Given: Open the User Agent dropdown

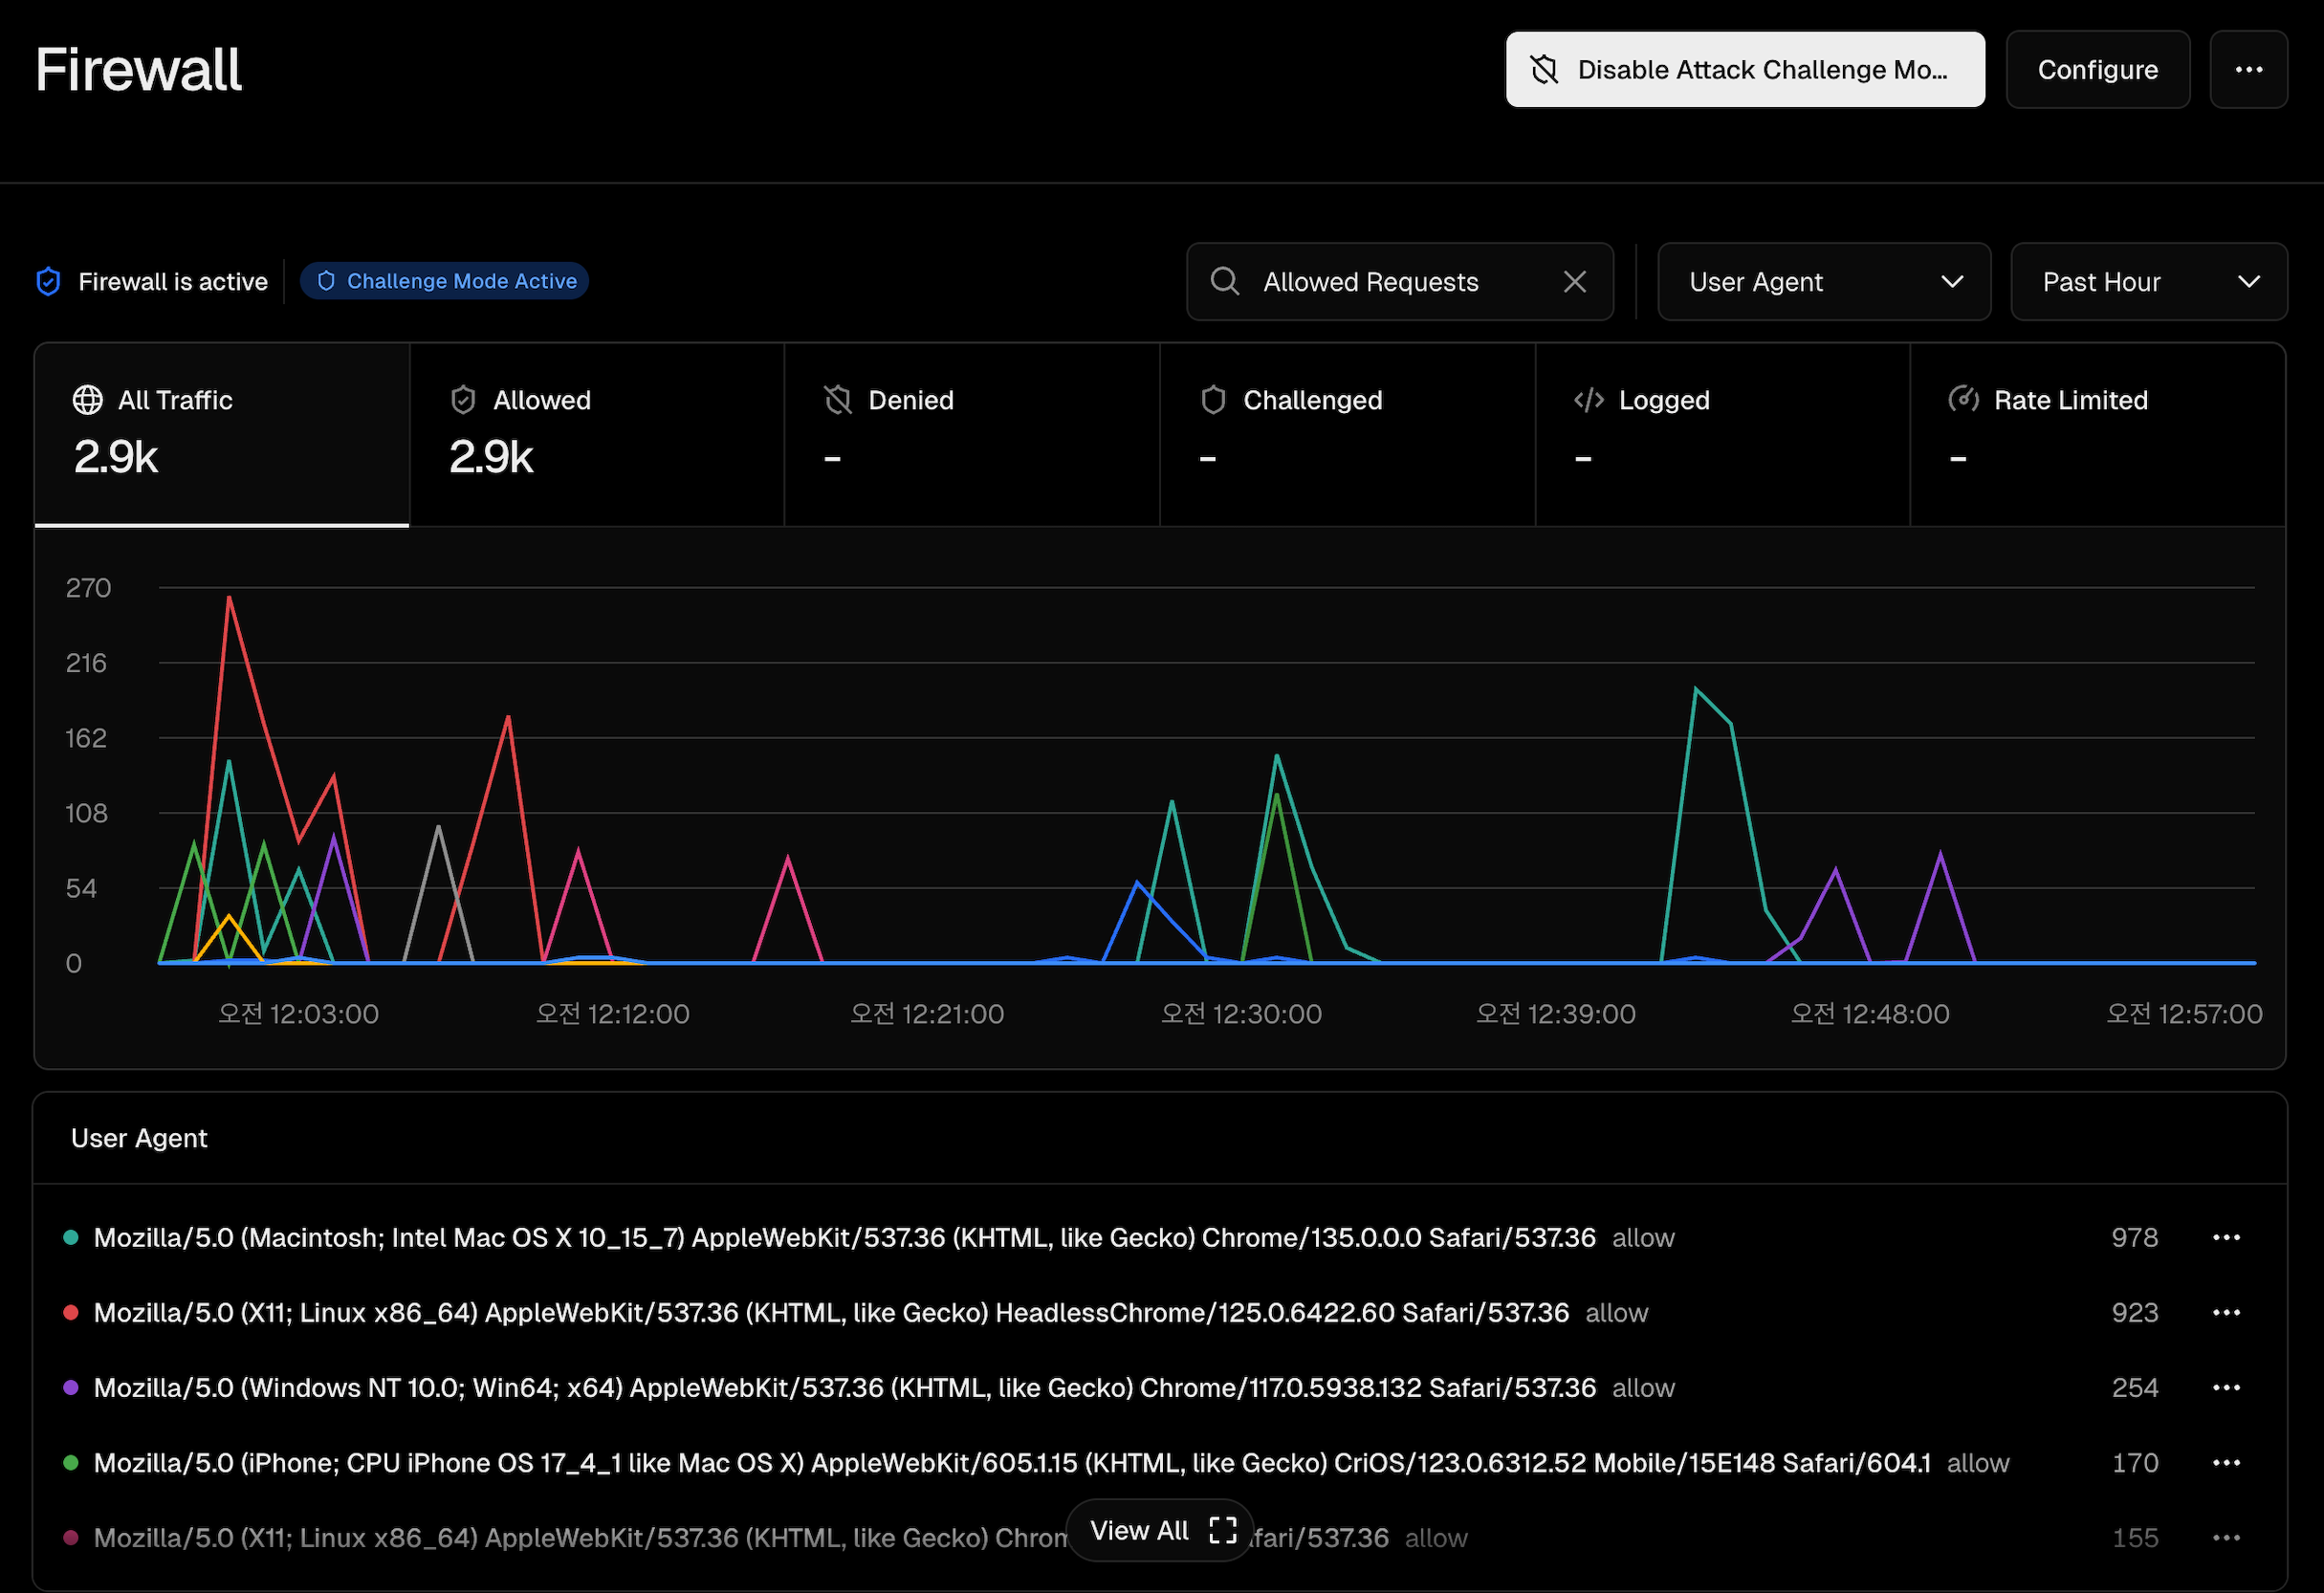Looking at the screenshot, I should pos(1824,282).
